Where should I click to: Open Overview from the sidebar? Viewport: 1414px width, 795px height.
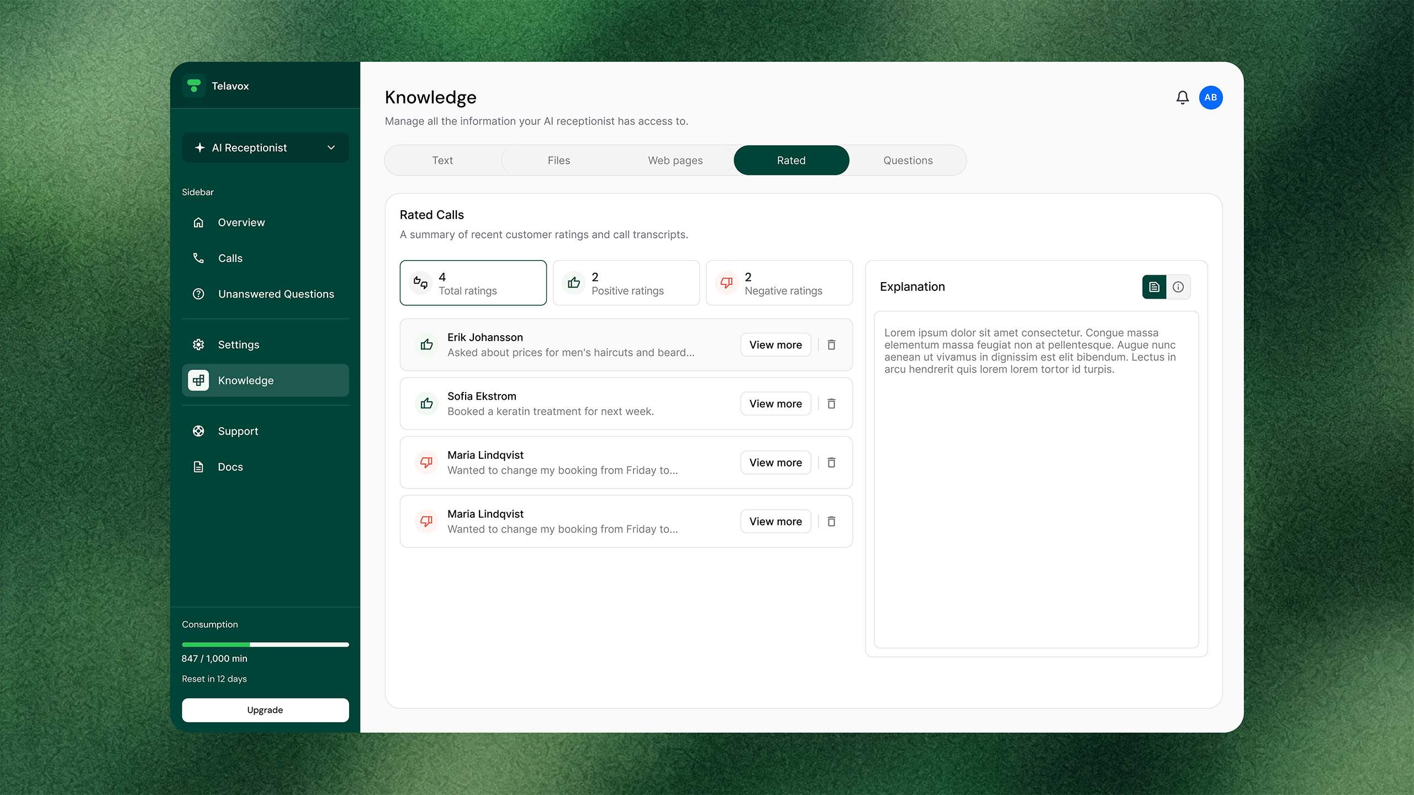[x=241, y=222]
